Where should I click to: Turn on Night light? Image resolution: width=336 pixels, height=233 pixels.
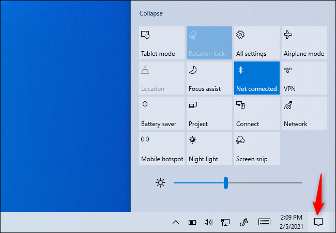coord(209,149)
